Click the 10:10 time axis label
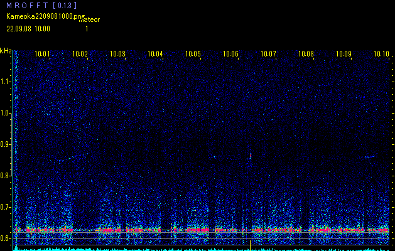This screenshot has height=251, width=395. coord(381,53)
